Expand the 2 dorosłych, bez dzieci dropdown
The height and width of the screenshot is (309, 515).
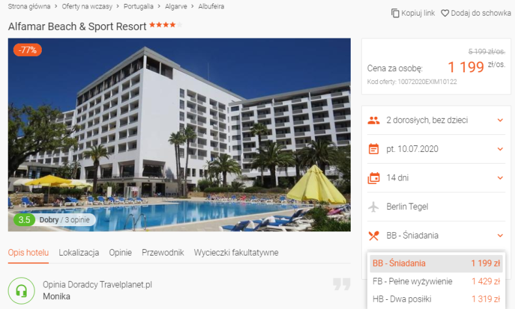tap(500, 120)
